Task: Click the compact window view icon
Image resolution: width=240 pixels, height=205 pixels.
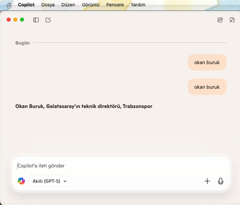Action: click(232, 20)
